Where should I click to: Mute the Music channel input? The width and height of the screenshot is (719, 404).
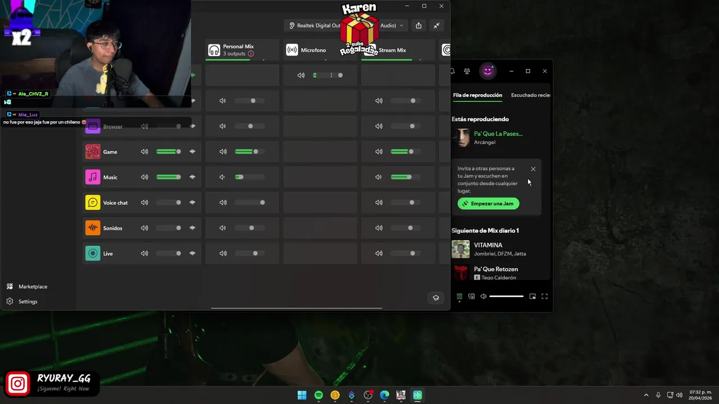click(144, 177)
